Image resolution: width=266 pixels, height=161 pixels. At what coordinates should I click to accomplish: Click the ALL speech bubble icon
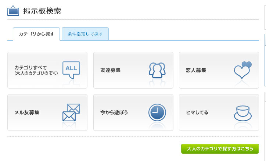[71, 70]
